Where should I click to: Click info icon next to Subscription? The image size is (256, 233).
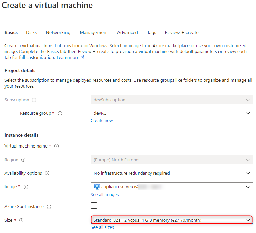(34, 100)
